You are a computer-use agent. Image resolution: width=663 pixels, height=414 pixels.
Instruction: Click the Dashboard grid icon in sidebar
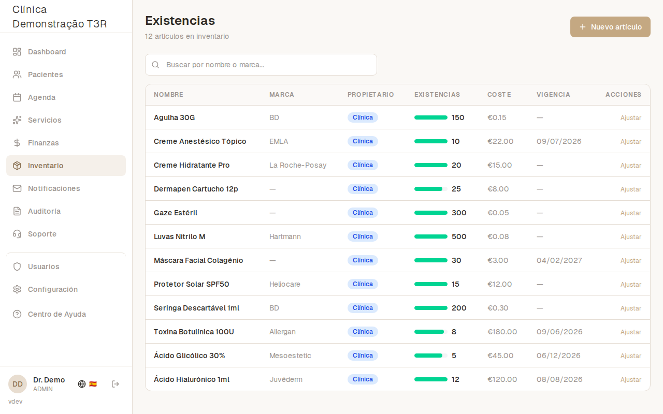(17, 52)
